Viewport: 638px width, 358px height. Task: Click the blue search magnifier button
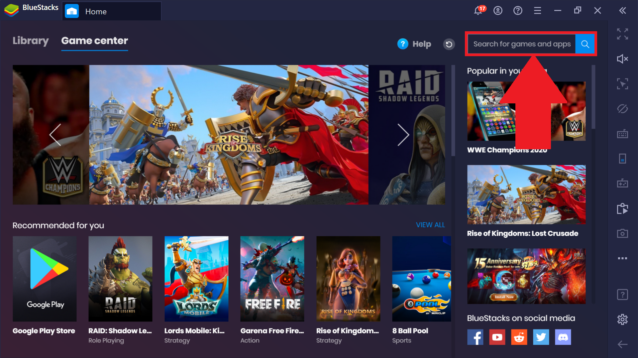[x=585, y=44]
